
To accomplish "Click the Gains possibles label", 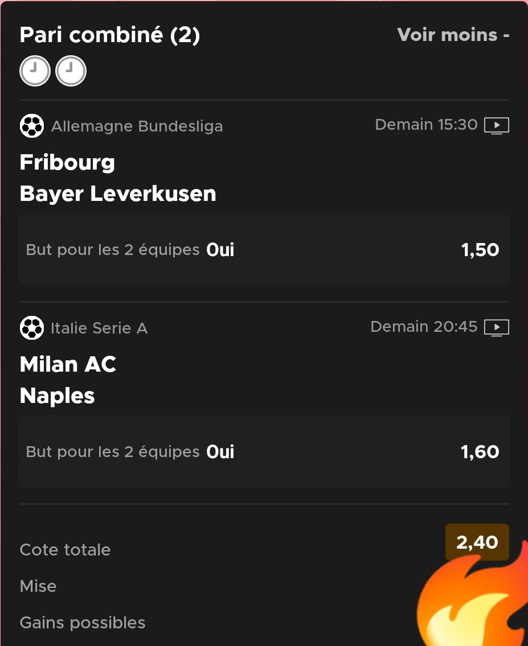I will pos(83,623).
